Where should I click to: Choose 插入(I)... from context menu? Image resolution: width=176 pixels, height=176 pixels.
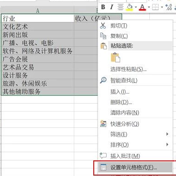(120, 92)
